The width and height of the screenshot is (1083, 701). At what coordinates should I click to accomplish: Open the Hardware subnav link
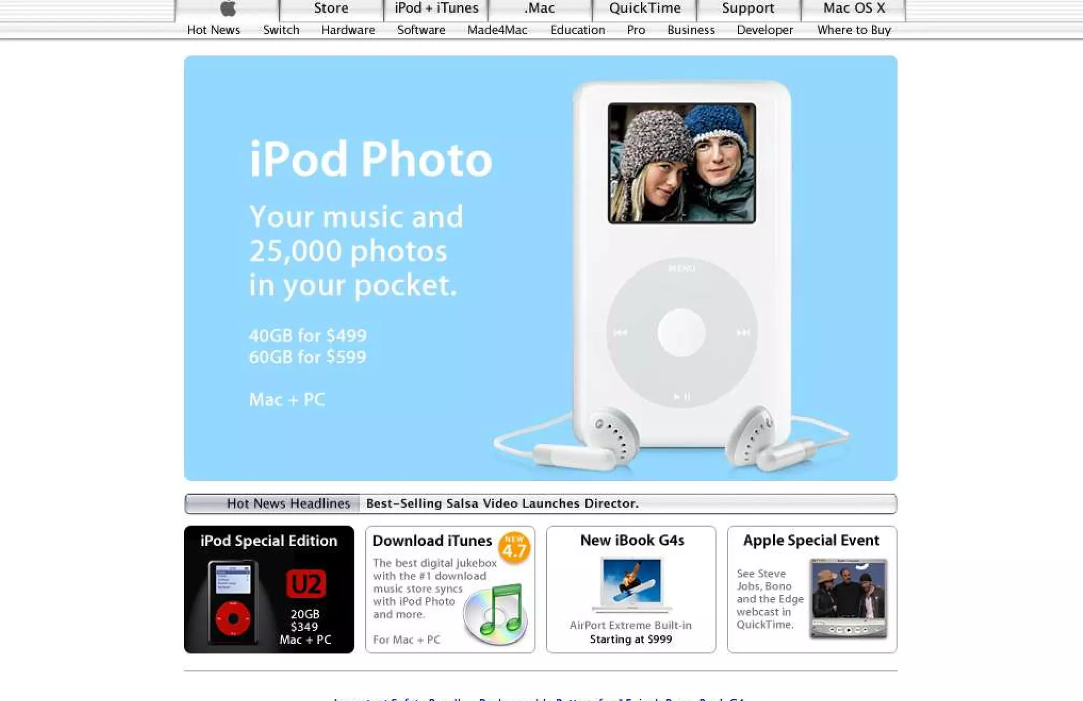[348, 30]
